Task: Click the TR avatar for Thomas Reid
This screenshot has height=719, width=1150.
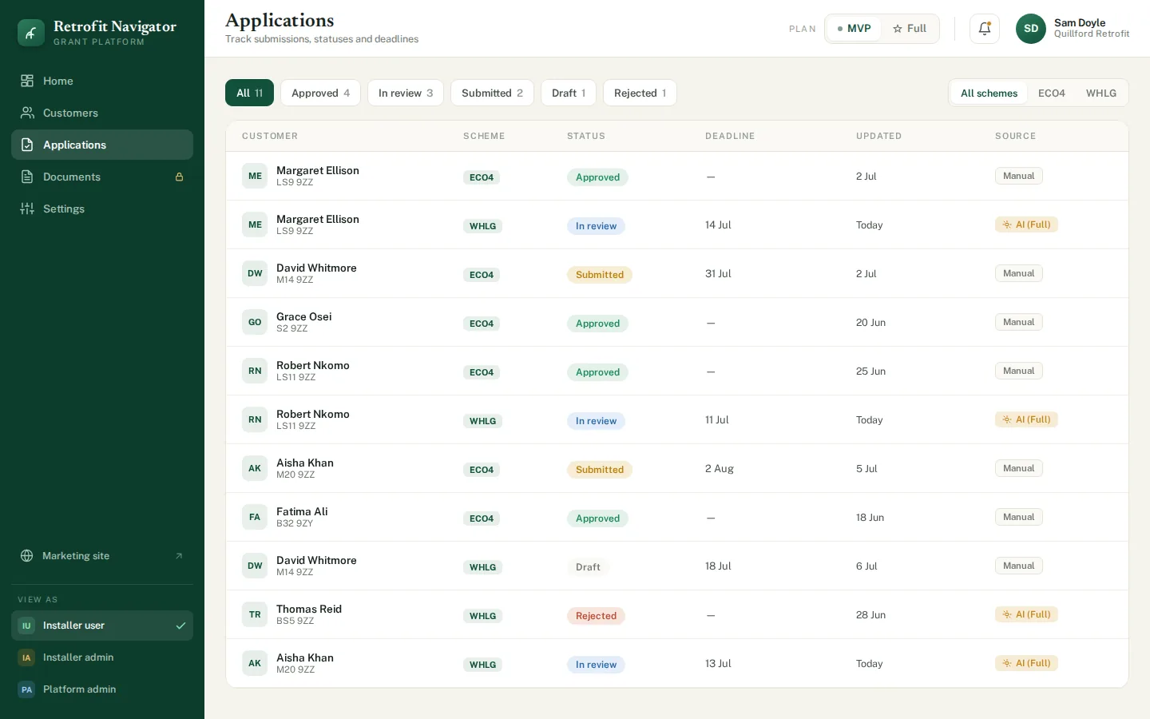Action: click(255, 614)
